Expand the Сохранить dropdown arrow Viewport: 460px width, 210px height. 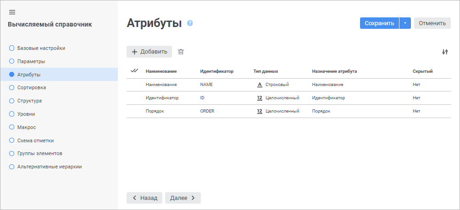click(405, 23)
